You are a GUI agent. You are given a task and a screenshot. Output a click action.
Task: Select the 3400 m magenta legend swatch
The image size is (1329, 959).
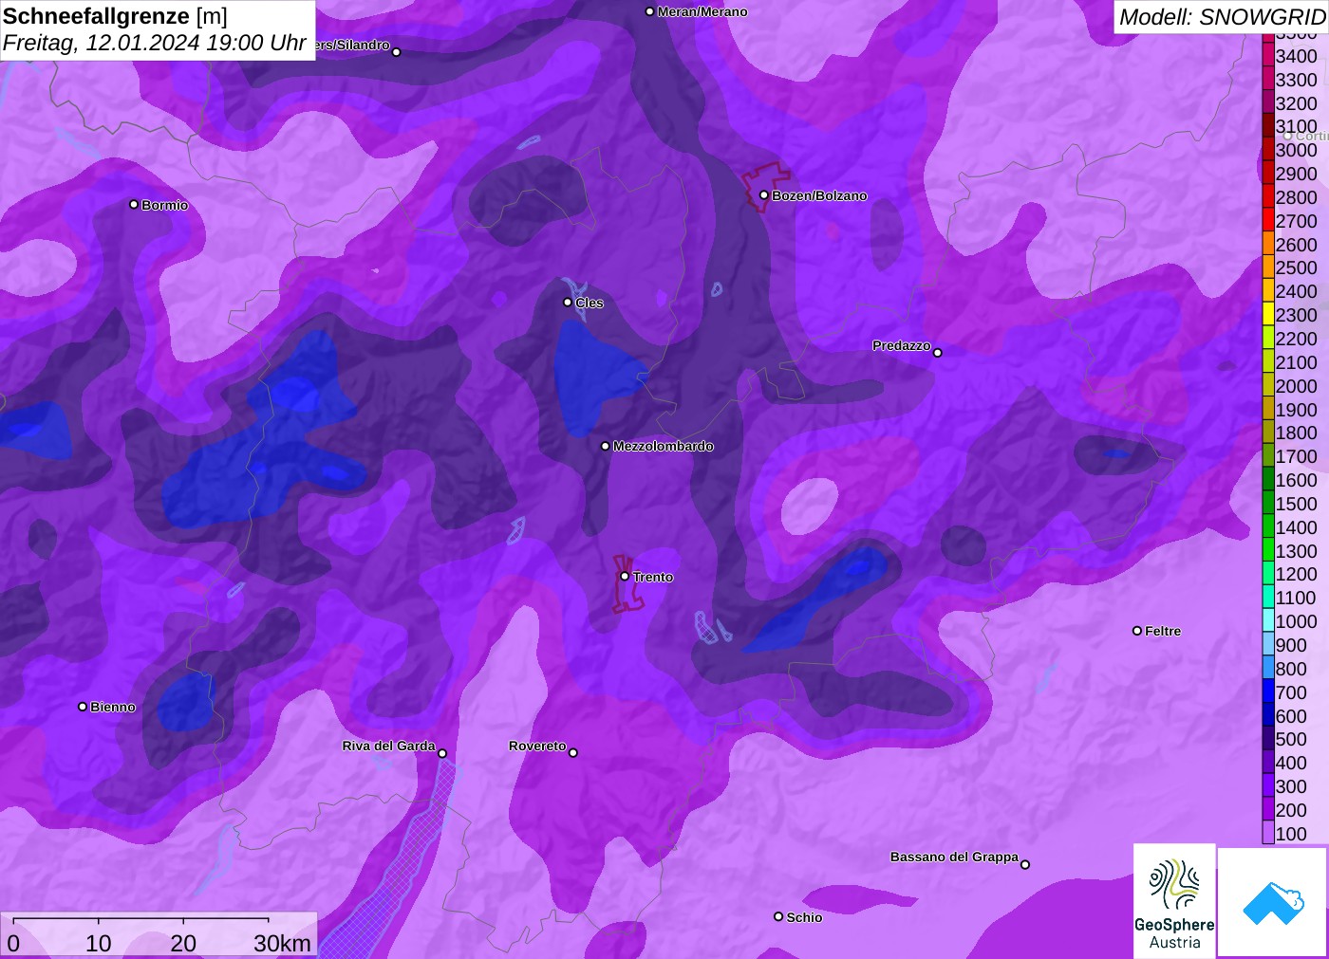(x=1267, y=55)
